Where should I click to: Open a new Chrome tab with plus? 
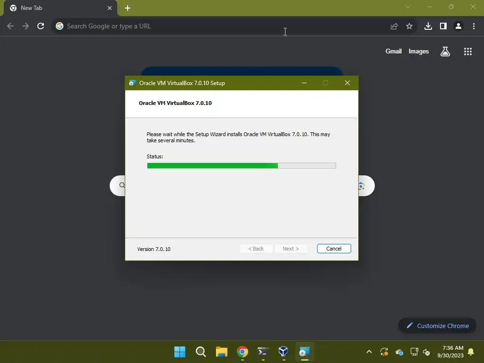click(128, 8)
